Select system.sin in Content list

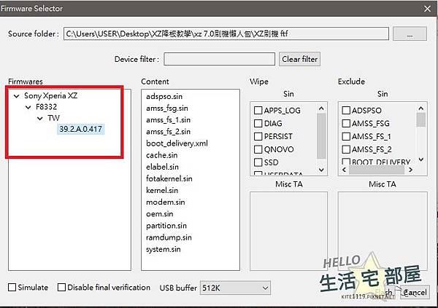[163, 249]
